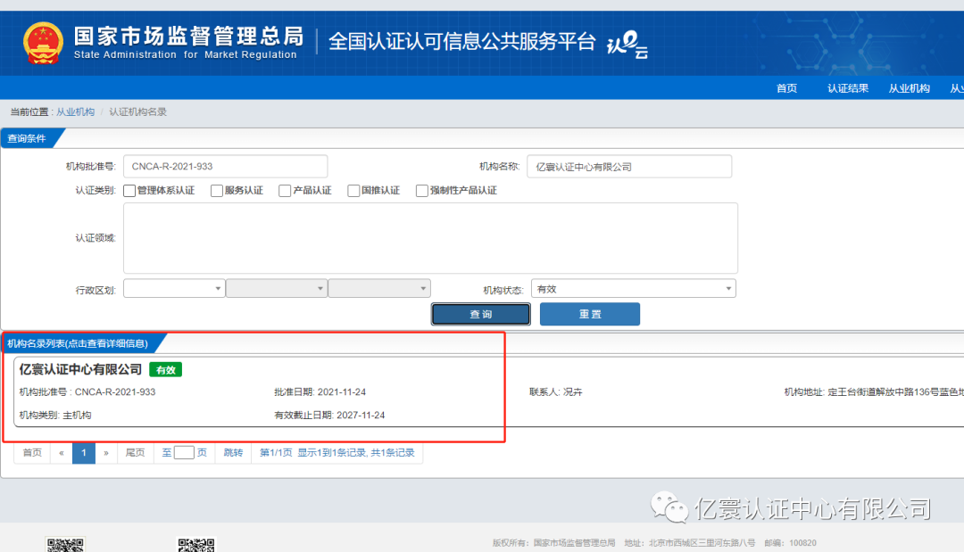Open 亿寰认证中心有限公司 result details

coord(80,370)
